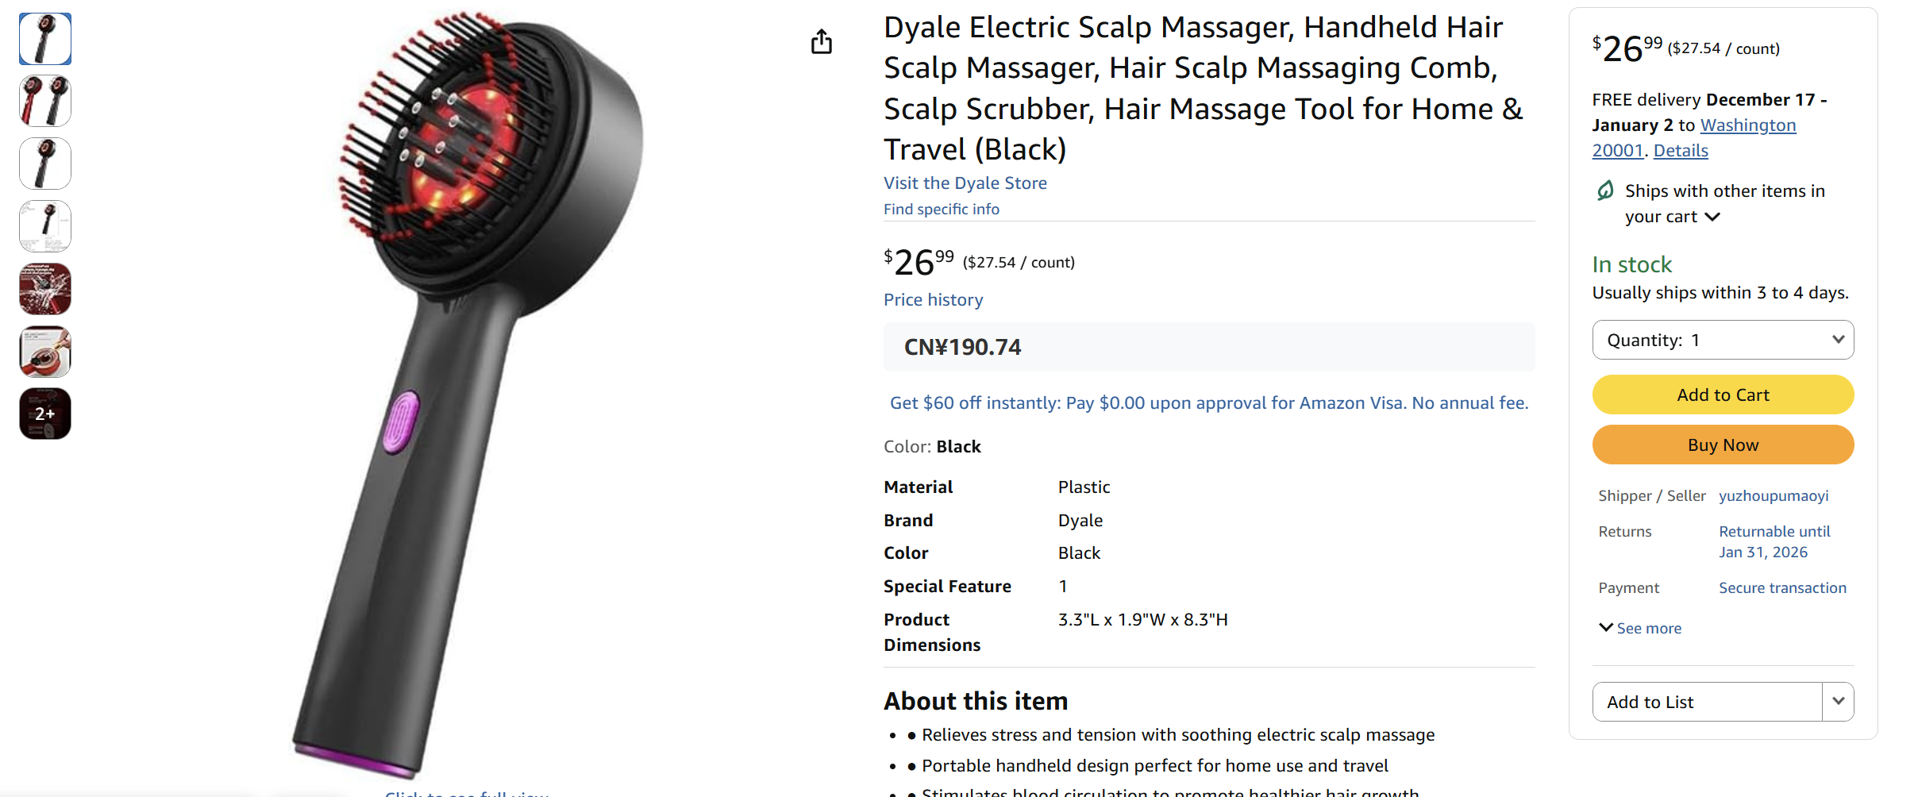The height and width of the screenshot is (797, 1918).
Task: Select the red-themed product thumbnail
Action: [44, 101]
